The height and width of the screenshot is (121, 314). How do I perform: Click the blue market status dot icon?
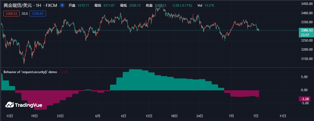coord(62,5)
